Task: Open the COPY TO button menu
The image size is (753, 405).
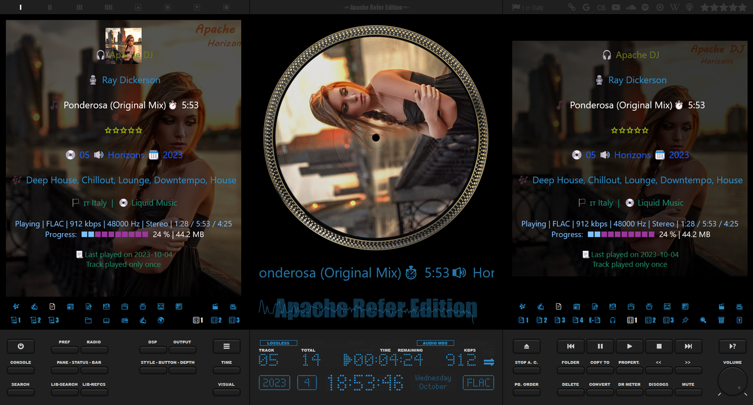Action: click(600, 370)
